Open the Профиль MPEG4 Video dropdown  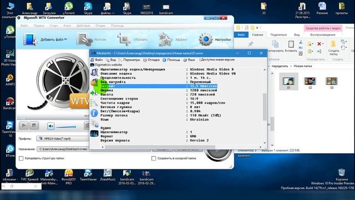[63, 138]
